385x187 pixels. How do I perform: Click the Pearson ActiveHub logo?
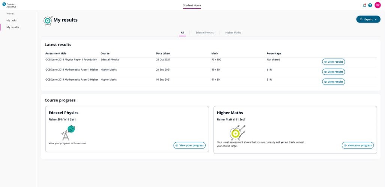(x=9, y=5)
